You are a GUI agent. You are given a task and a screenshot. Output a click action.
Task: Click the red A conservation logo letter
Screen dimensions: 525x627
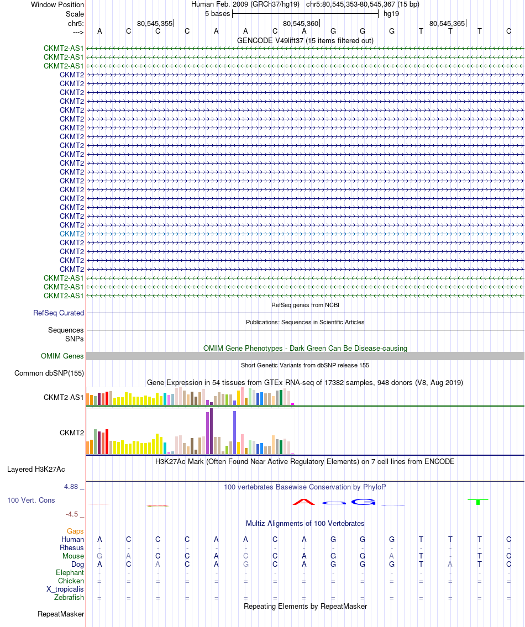[304, 502]
